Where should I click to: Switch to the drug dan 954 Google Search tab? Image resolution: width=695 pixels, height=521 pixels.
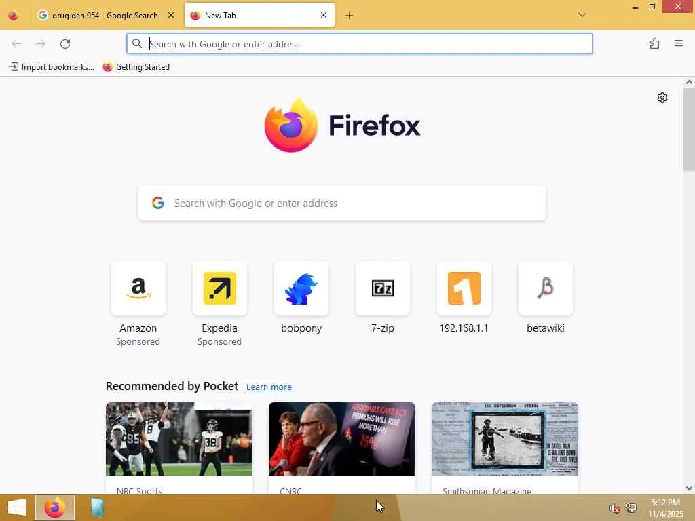[x=105, y=15]
